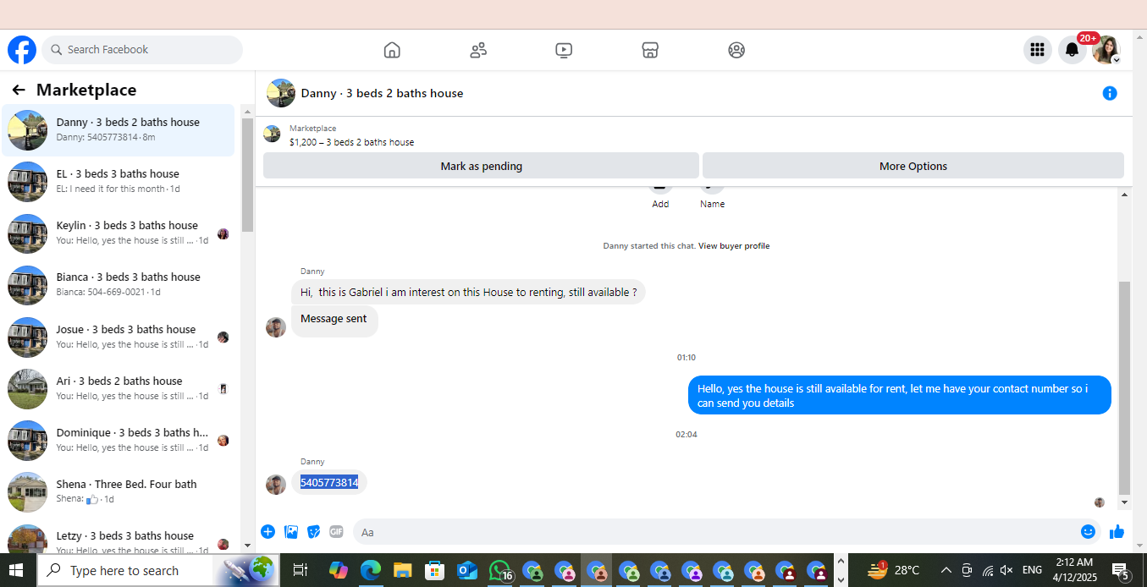The width and height of the screenshot is (1147, 587).
Task: Open the account profile picture menu
Action: pos(1106,50)
